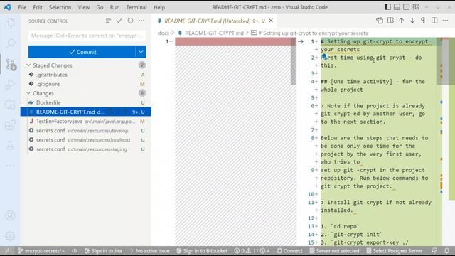Image resolution: width=455 pixels, height=256 pixels.
Task: Select secrets.conf in resources\develop
Action: (86, 131)
